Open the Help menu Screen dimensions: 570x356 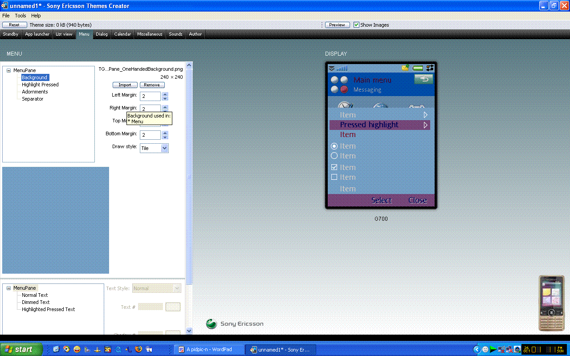point(36,16)
